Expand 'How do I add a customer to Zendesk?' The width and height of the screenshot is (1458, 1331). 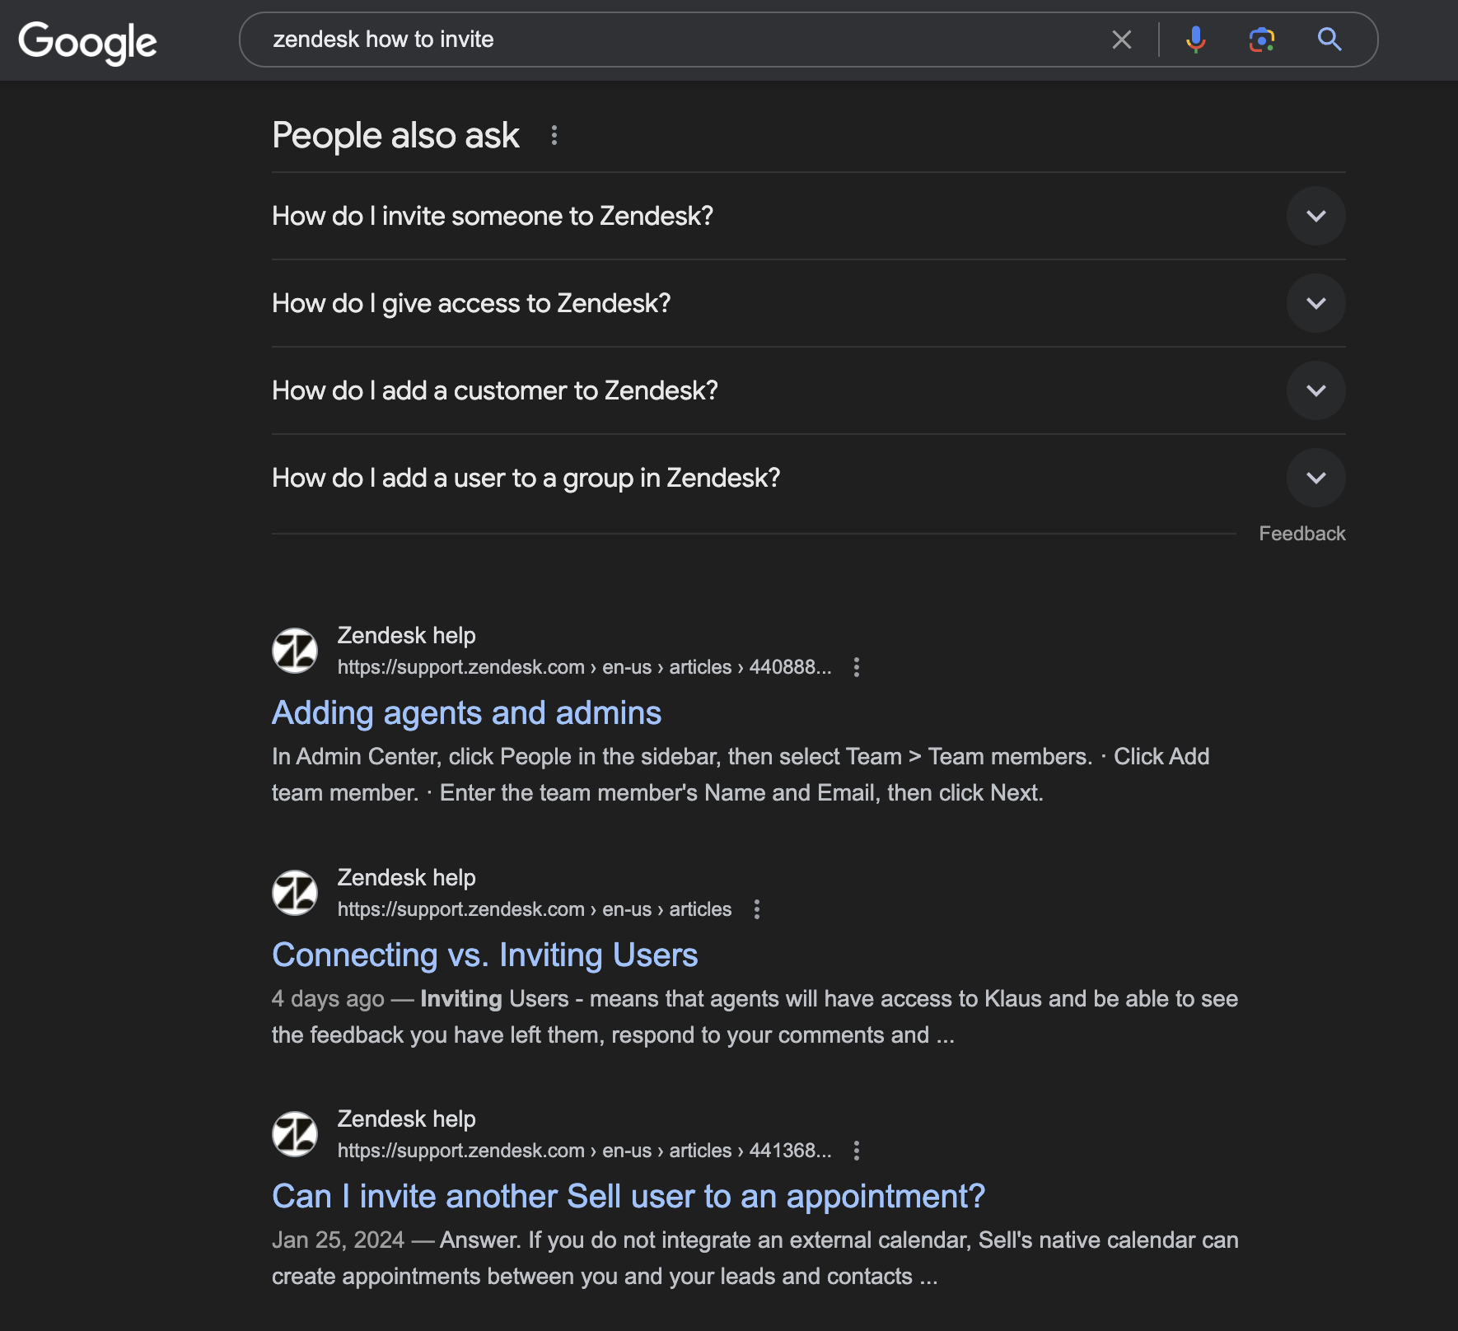tap(1315, 390)
